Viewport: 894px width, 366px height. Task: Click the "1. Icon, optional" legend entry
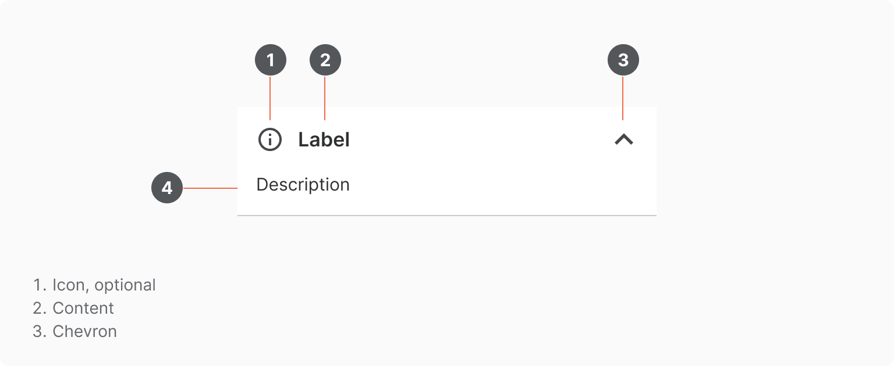click(95, 285)
